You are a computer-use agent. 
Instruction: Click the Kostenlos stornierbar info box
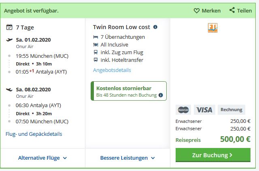click(129, 91)
